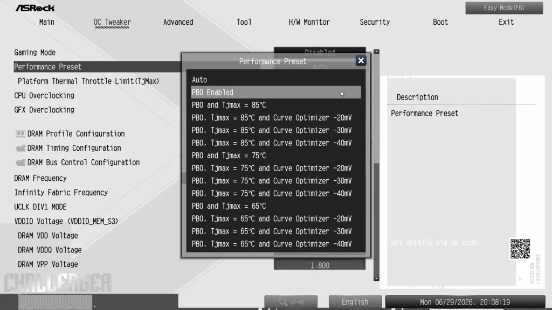The width and height of the screenshot is (552, 310).
Task: Switch to H/W Monitor tab
Action: (309, 22)
